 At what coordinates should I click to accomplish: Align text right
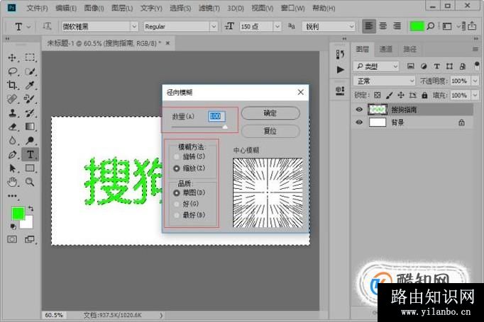coord(397,26)
